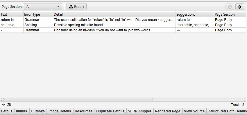Open the SERP Snippet tab
This screenshot has width=247, height=115.
[139, 111]
